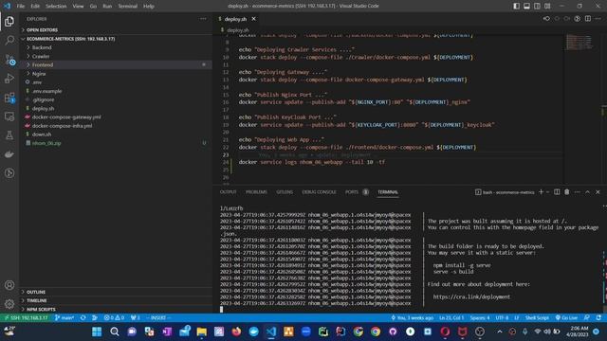Switch to the Output panel tab
The image size is (607, 341).
coord(228,192)
